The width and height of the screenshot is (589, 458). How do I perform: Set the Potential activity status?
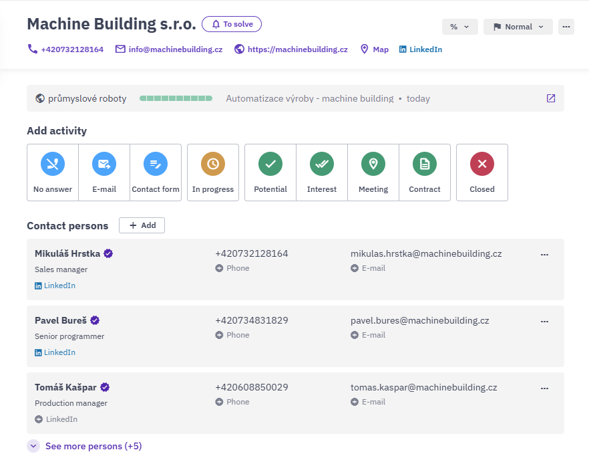[x=270, y=173]
